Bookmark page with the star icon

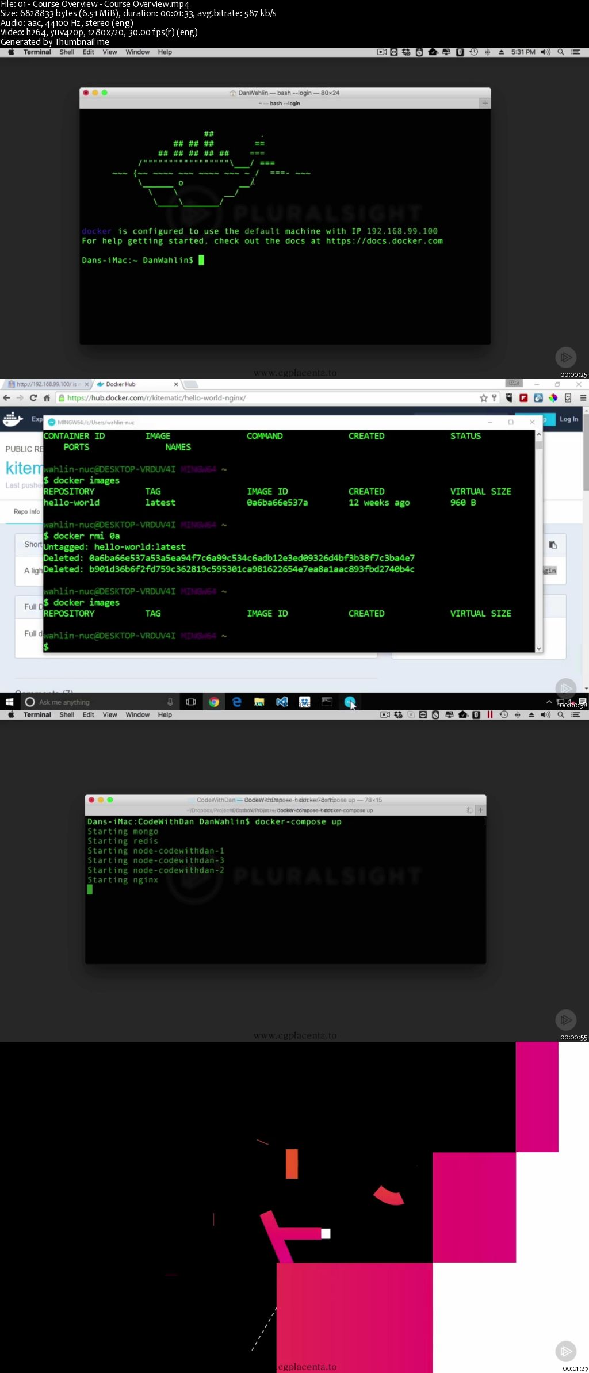[484, 398]
